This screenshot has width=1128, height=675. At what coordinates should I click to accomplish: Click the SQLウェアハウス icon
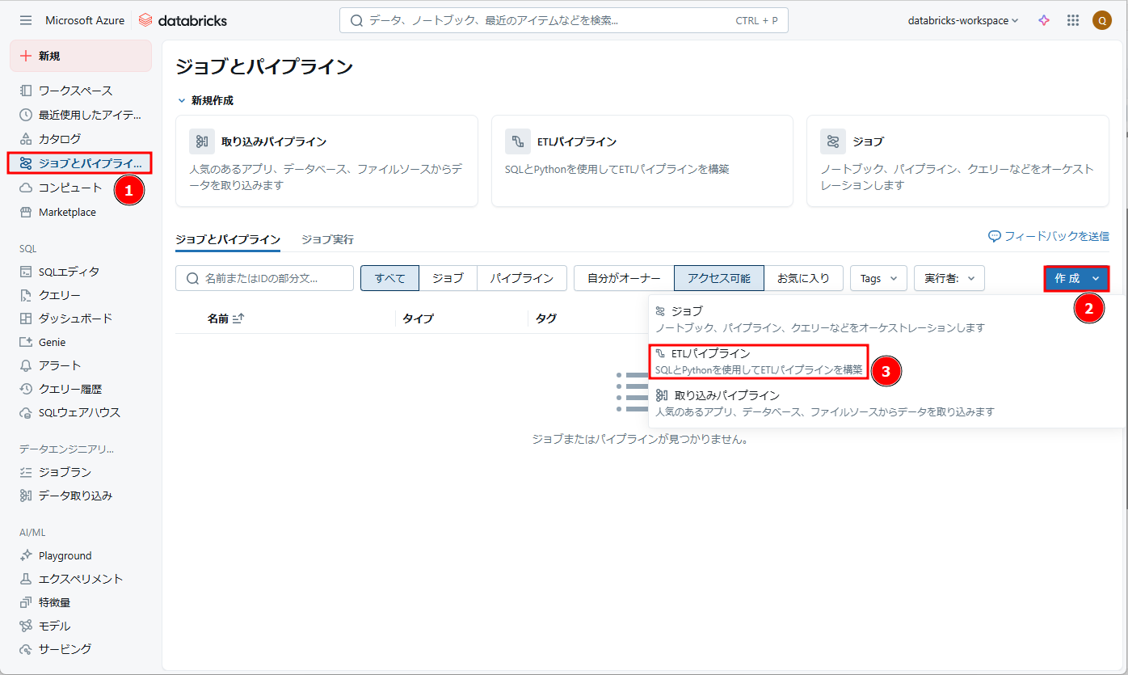click(x=26, y=412)
